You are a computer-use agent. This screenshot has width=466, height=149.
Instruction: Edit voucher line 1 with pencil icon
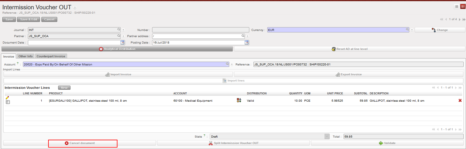7,98
